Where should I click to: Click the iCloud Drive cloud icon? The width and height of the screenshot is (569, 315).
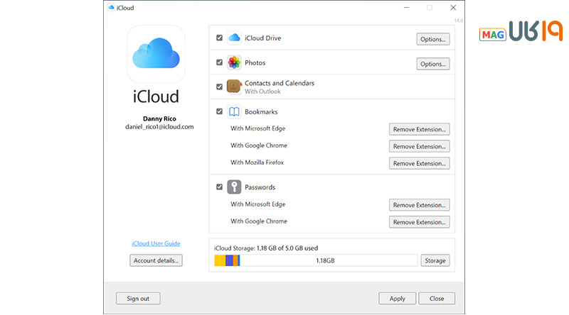click(235, 38)
